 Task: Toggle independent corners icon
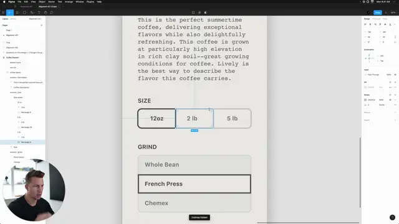click(x=395, y=42)
